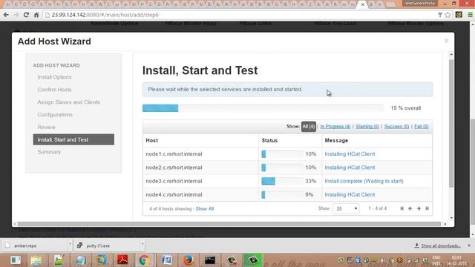Click the wizard horizontal scrollbar

229,224
